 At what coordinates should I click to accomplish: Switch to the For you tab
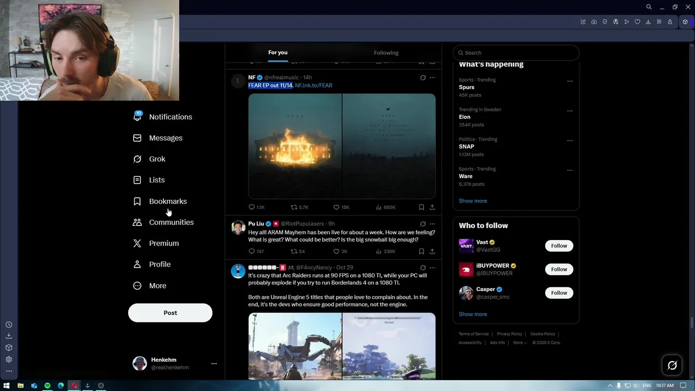coord(278,53)
